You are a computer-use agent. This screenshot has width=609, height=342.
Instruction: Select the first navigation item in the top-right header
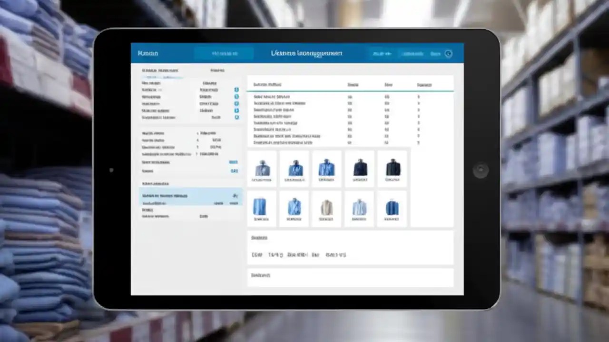[x=382, y=53]
